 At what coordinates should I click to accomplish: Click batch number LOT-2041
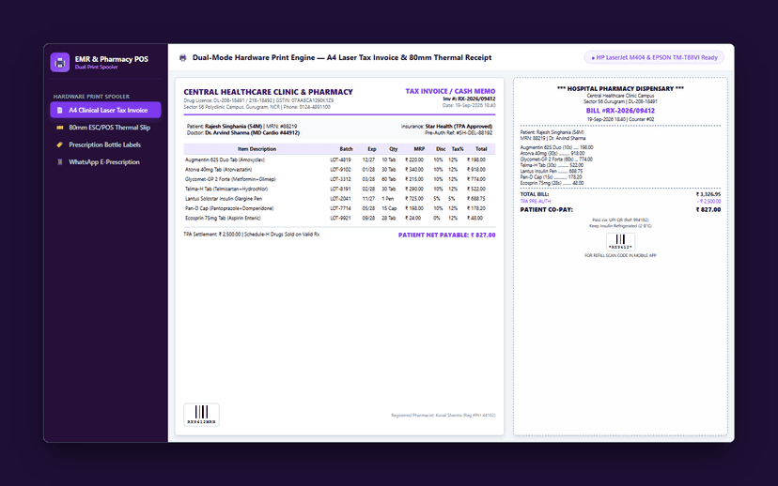coord(340,199)
